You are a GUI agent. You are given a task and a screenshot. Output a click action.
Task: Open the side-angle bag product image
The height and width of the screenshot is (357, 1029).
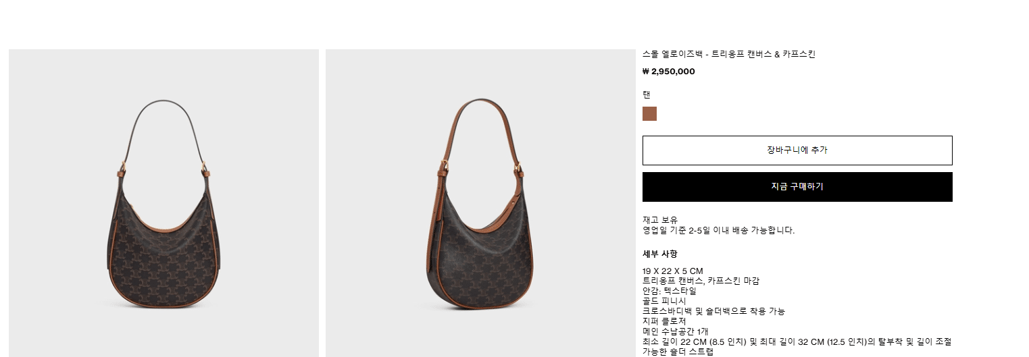click(x=480, y=203)
